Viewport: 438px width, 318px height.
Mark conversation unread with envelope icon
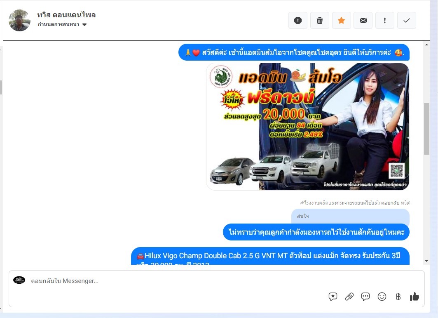pos(363,21)
